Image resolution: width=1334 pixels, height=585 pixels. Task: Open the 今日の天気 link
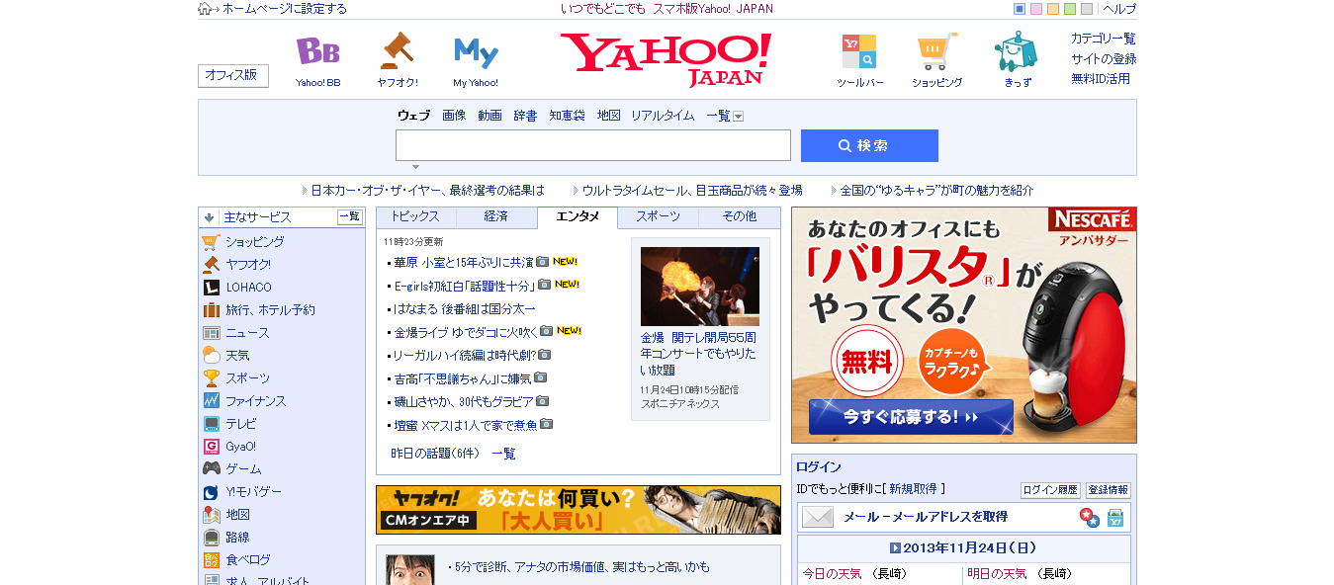pos(832,573)
